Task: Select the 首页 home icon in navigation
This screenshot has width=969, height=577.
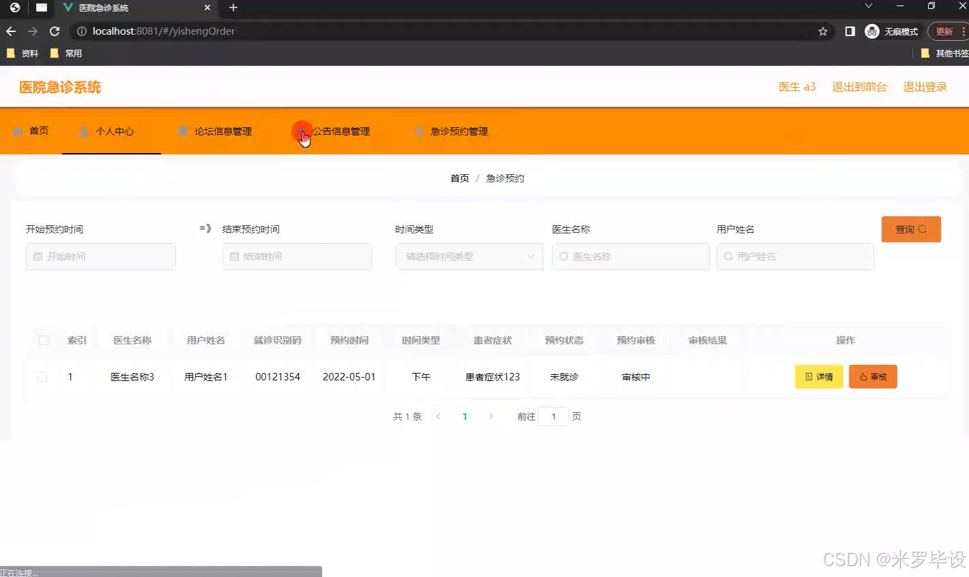Action: (19, 131)
